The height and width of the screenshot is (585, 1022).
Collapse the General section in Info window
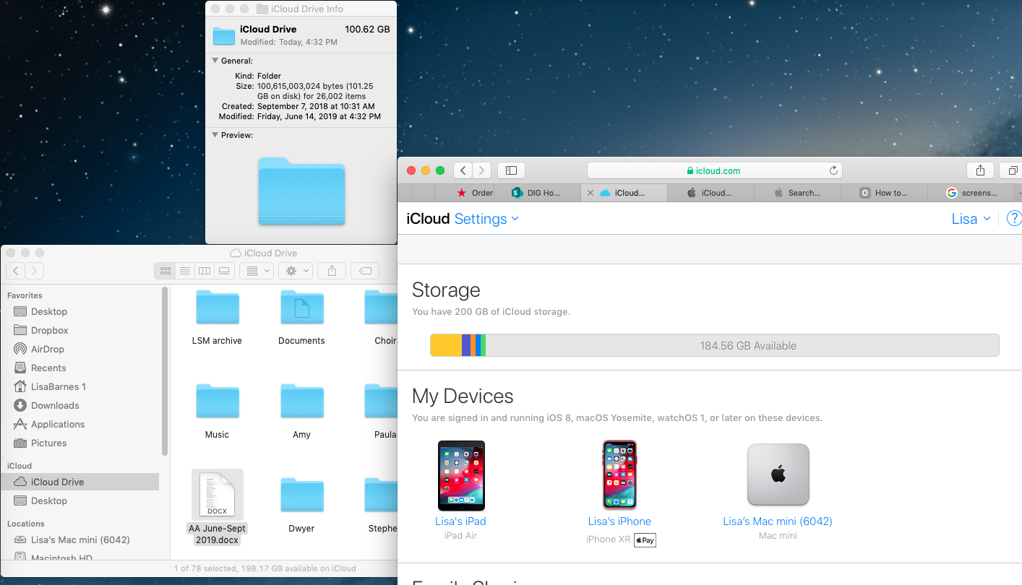215,61
